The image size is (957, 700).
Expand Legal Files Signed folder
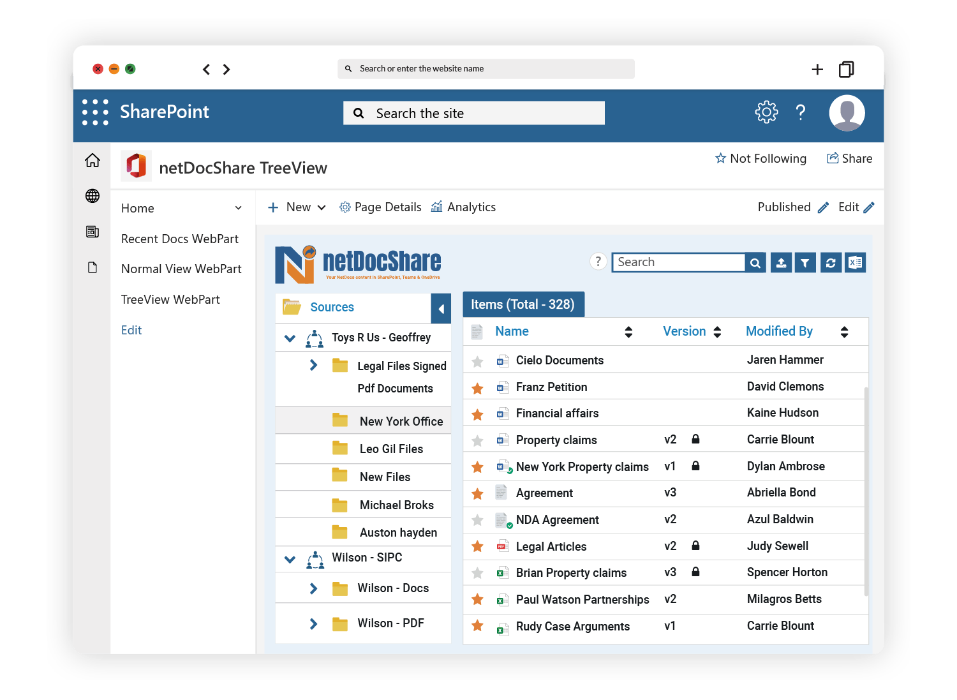pyautogui.click(x=313, y=365)
